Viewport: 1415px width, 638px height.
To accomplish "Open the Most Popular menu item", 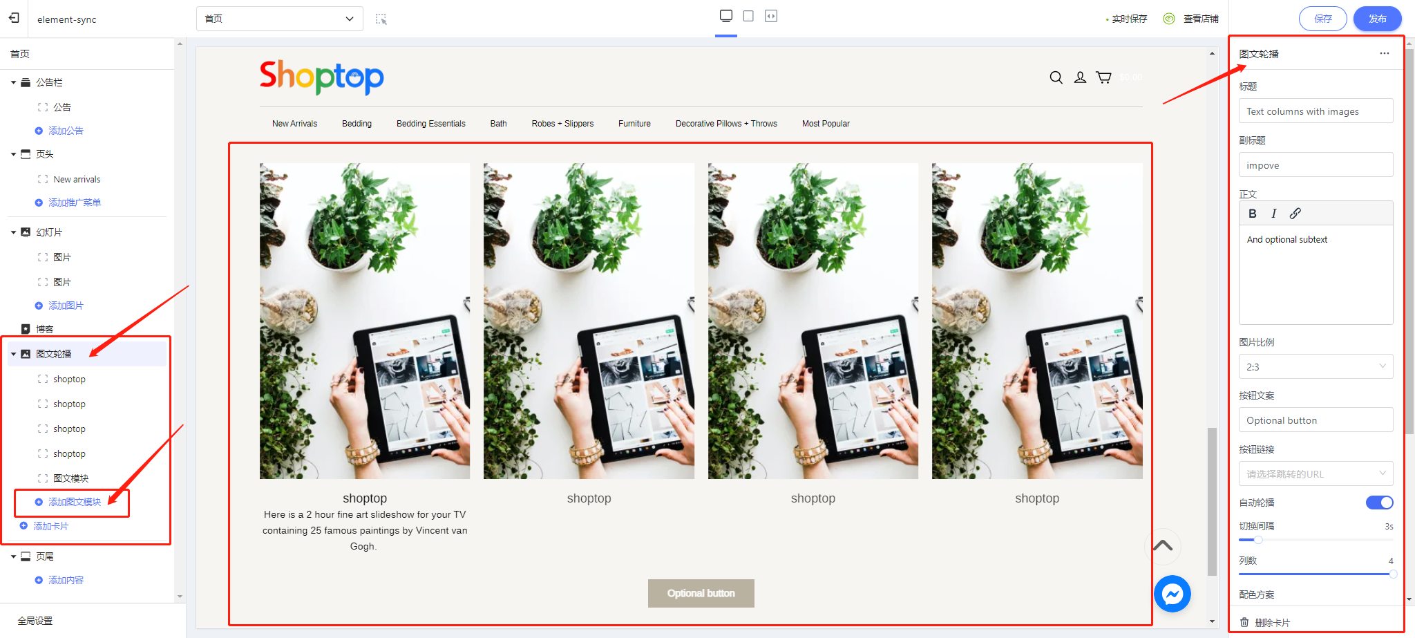I will (826, 124).
